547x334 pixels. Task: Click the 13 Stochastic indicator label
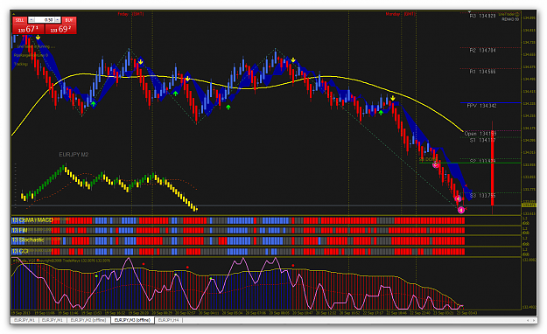28,240
